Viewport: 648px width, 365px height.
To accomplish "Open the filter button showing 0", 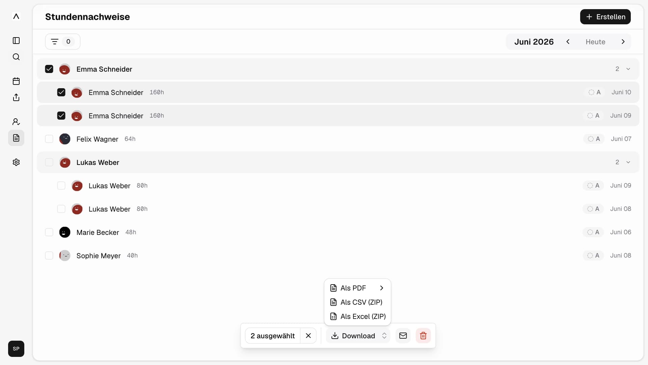I will tap(63, 42).
